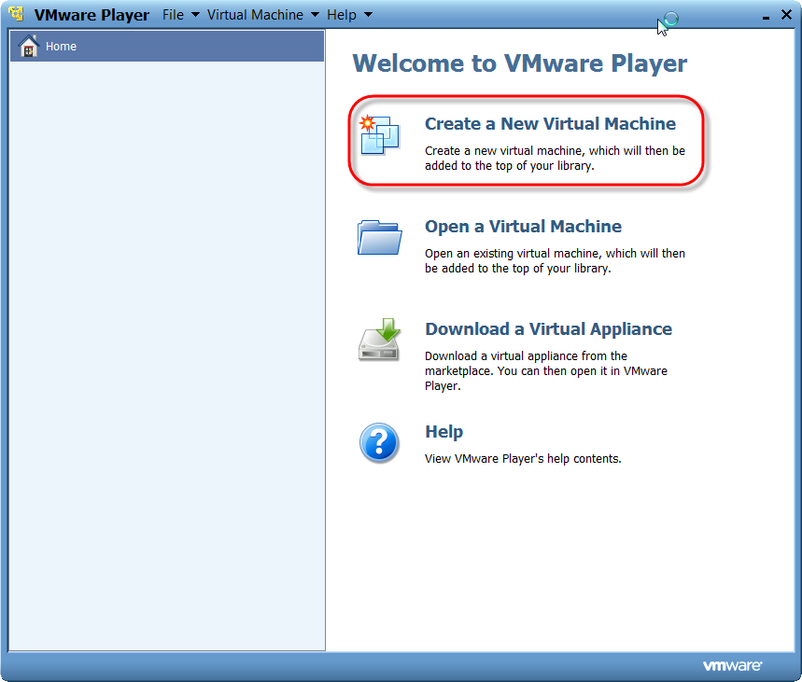Screen dimensions: 802x682
Task: Open the File menu
Action: (x=173, y=15)
